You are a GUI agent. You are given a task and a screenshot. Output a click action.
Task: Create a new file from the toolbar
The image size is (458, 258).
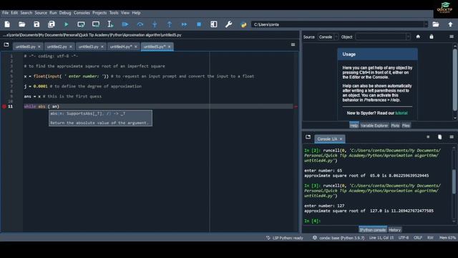pos(7,24)
